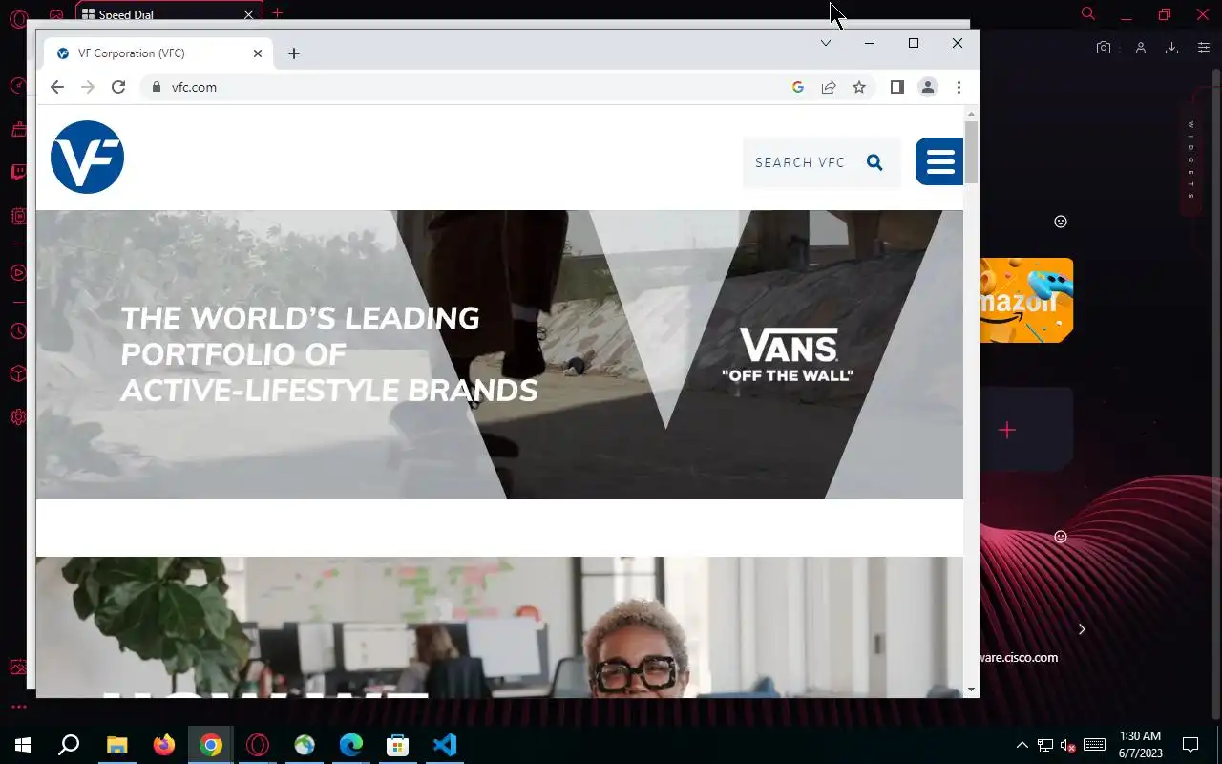Open the Chrome profile avatar menu
The height and width of the screenshot is (764, 1222).
click(x=928, y=87)
